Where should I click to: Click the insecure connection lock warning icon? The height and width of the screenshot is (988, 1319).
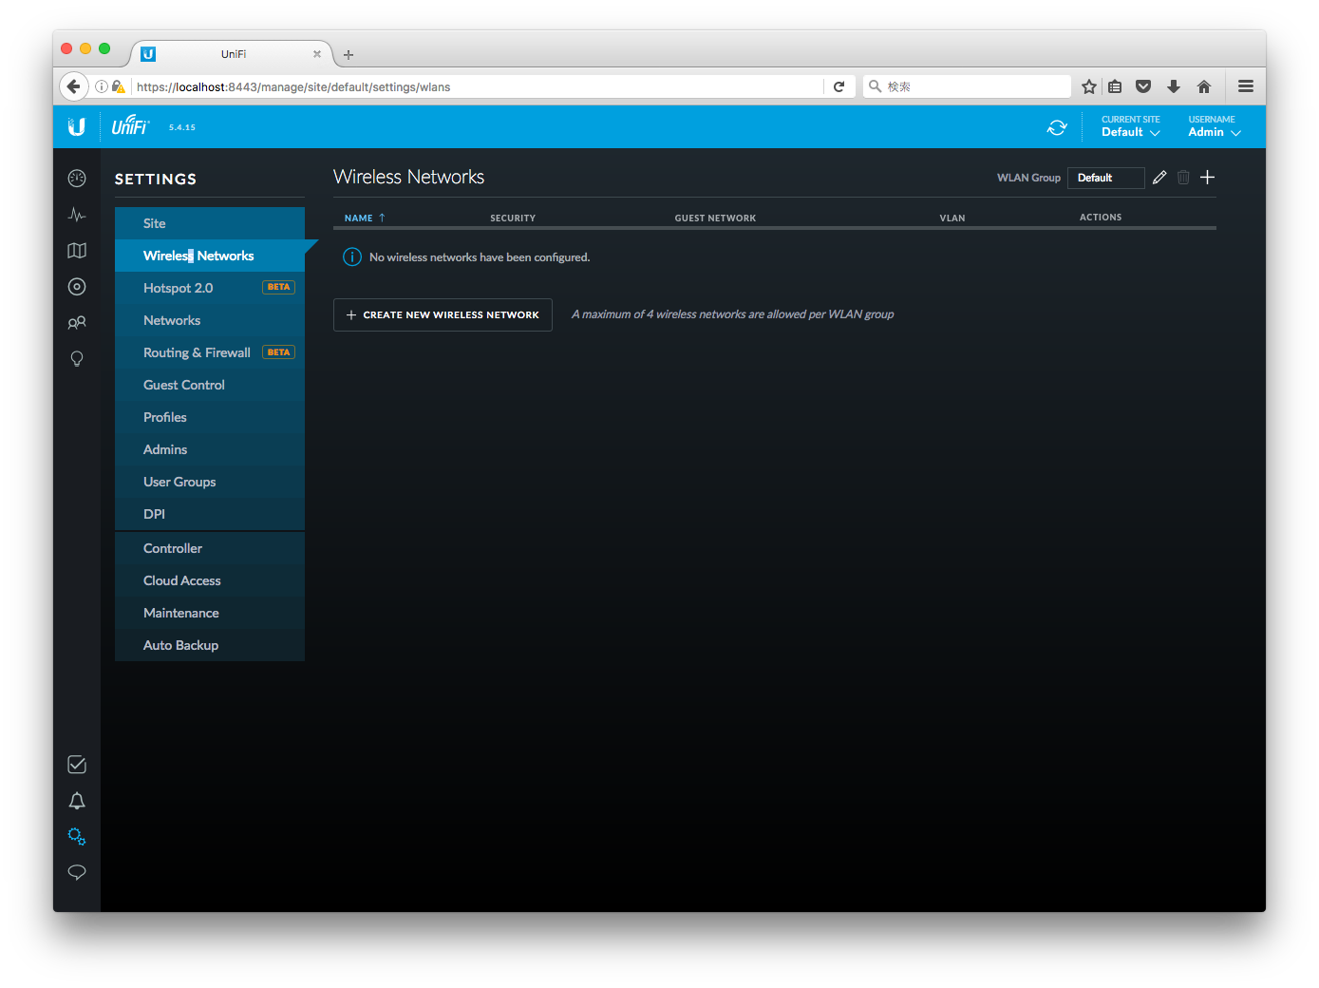tap(118, 86)
